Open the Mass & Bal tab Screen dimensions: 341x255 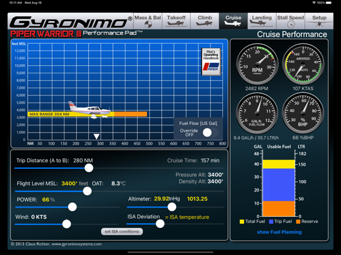(x=148, y=21)
